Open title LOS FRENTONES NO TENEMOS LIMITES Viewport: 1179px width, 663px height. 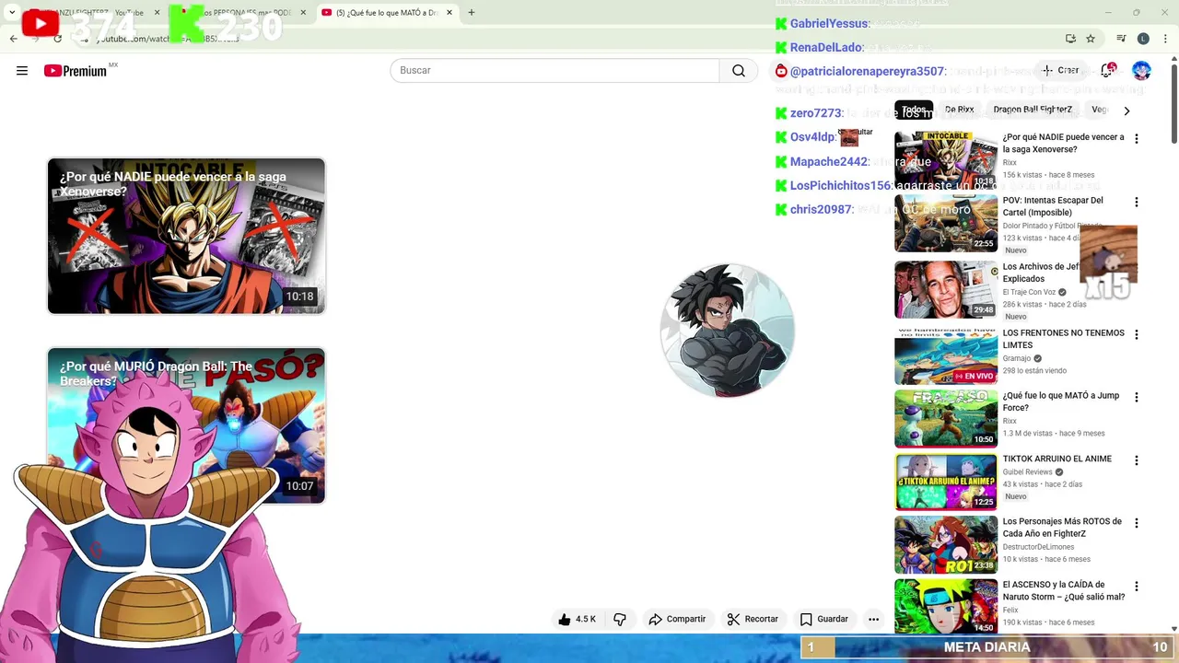(x=1063, y=339)
